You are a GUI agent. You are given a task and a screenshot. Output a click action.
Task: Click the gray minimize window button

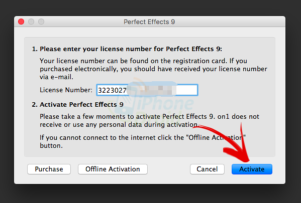(x=31, y=22)
